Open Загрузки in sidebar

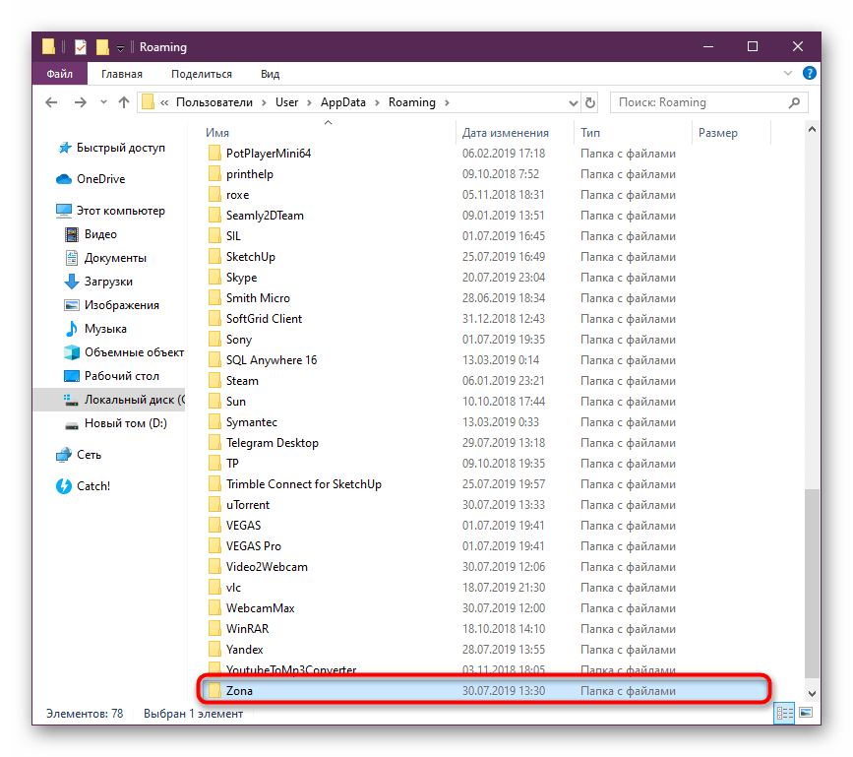coord(98,282)
